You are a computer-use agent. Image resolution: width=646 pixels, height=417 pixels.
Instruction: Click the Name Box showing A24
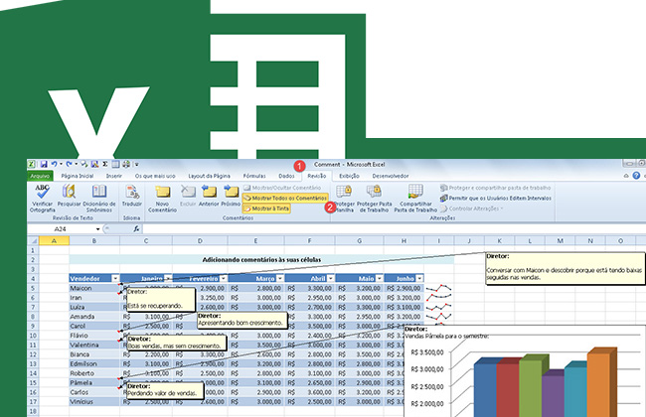point(61,229)
